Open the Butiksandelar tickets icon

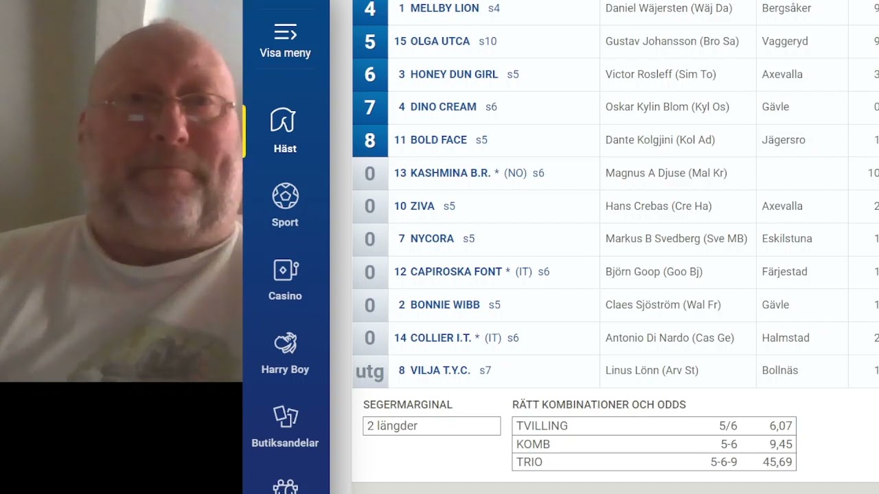pos(285,416)
